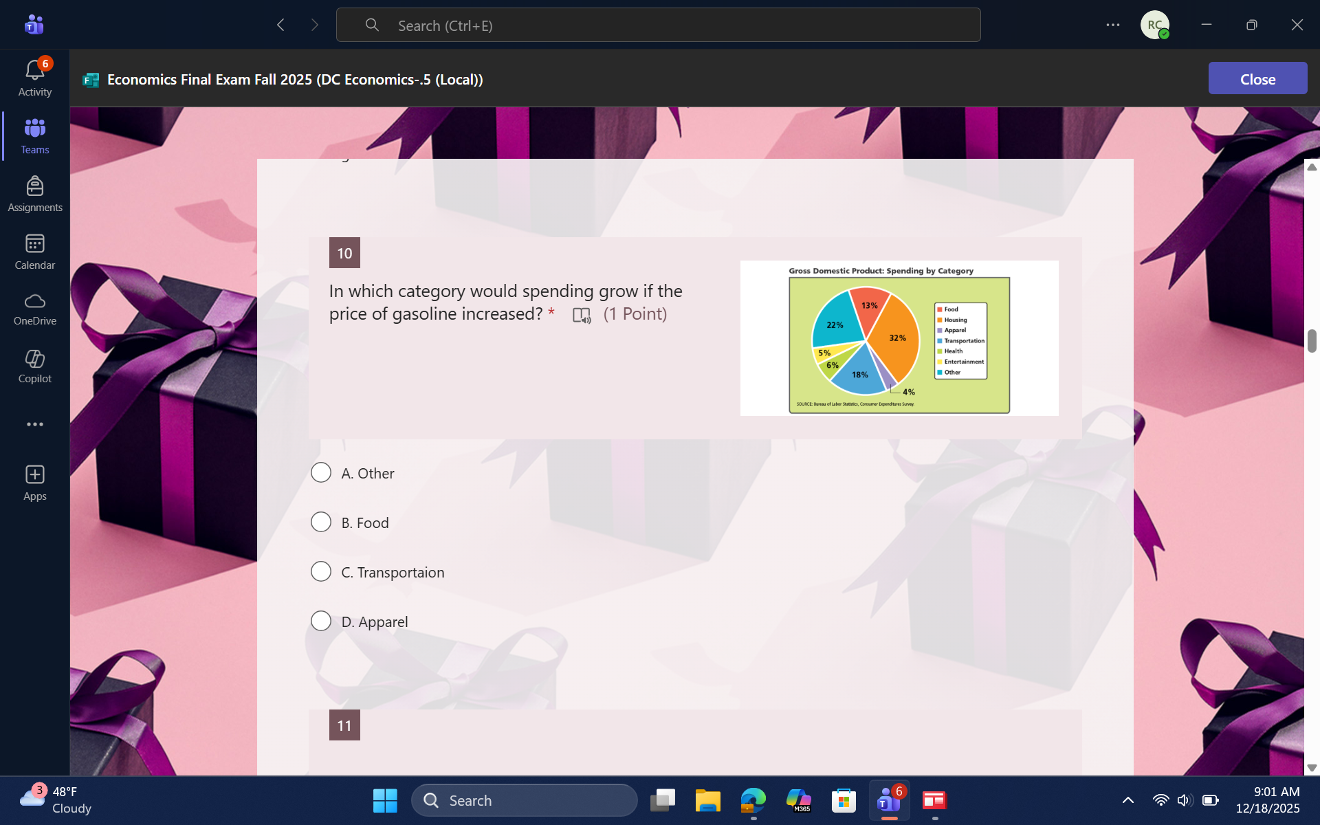This screenshot has width=1320, height=825.
Task: Open the GDP pie chart image
Action: [x=899, y=338]
